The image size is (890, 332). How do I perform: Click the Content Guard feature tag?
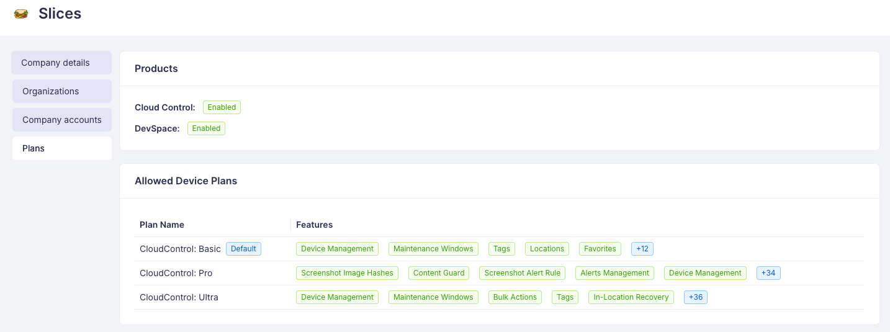[439, 273]
